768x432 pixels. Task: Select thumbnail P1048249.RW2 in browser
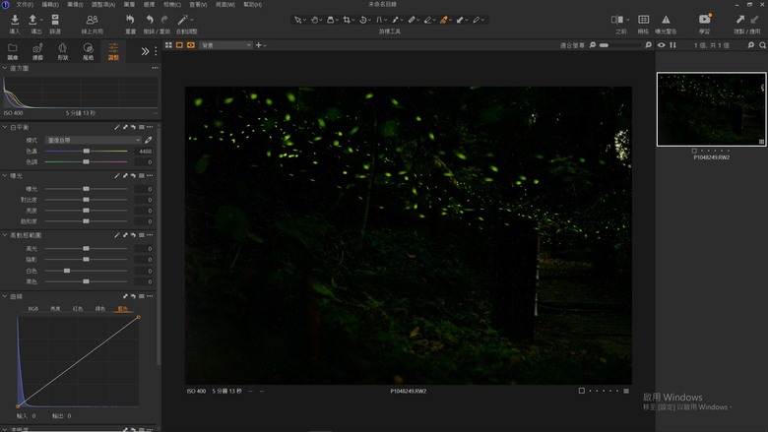(711, 109)
